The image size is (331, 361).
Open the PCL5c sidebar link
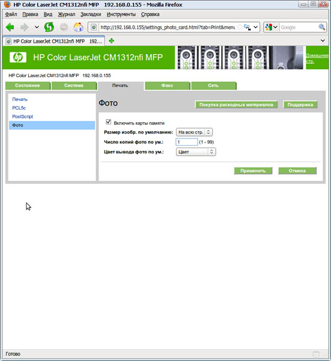pos(19,108)
